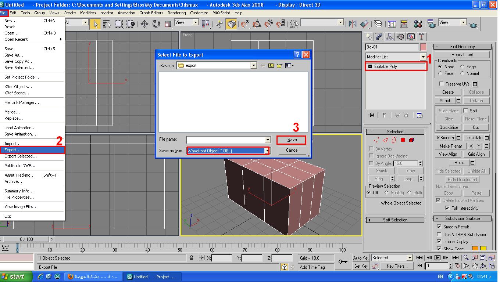This screenshot has width=500, height=282.
Task: Toggle the Percent Snap icon
Action: tap(269, 24)
